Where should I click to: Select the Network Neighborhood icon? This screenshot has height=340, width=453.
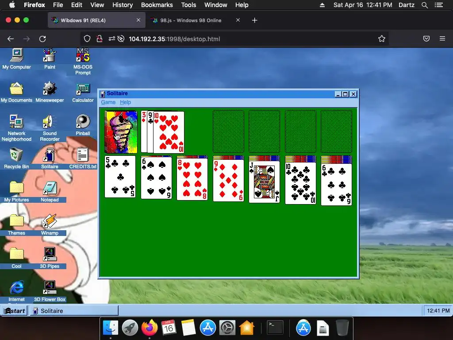tap(16, 128)
